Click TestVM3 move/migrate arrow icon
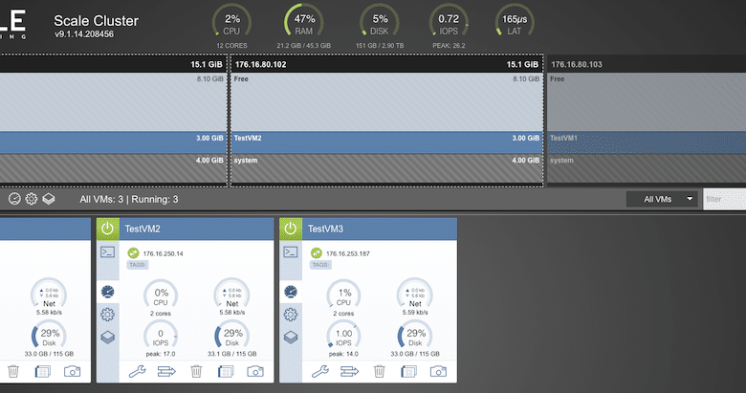Screen dimensions: 746x393 349,371
